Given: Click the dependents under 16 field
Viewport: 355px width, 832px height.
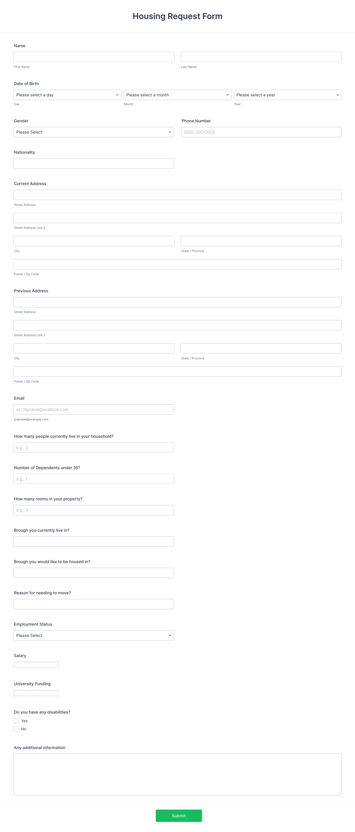Looking at the screenshot, I should [x=93, y=479].
